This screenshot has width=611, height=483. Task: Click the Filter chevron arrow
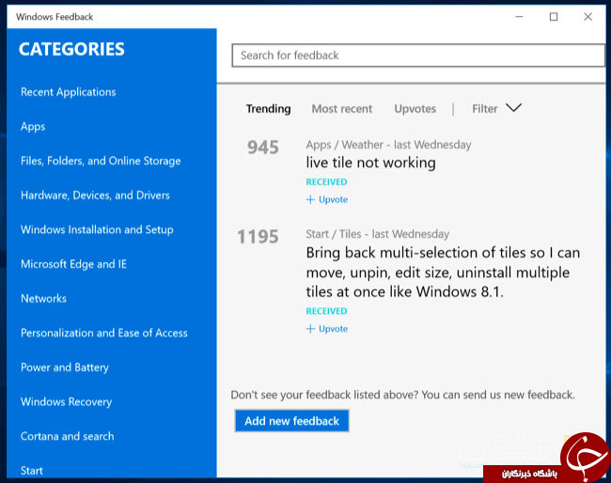(513, 107)
